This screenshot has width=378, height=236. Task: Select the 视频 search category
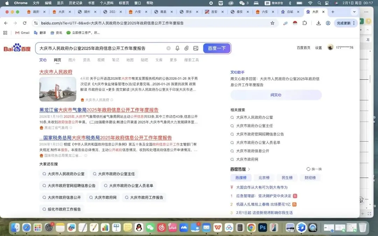tap(101, 60)
